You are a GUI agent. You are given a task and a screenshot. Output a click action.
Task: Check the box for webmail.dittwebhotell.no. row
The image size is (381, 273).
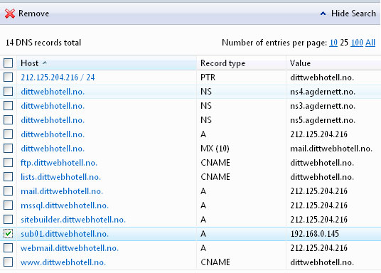tap(9, 248)
